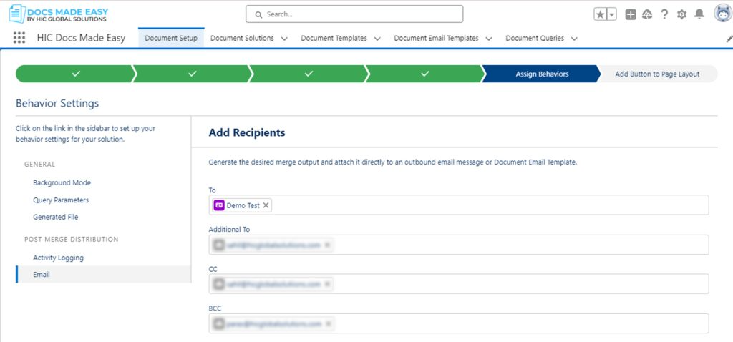Switch to the Document Setup tab
Image resolution: width=733 pixels, height=342 pixels.
pos(171,39)
